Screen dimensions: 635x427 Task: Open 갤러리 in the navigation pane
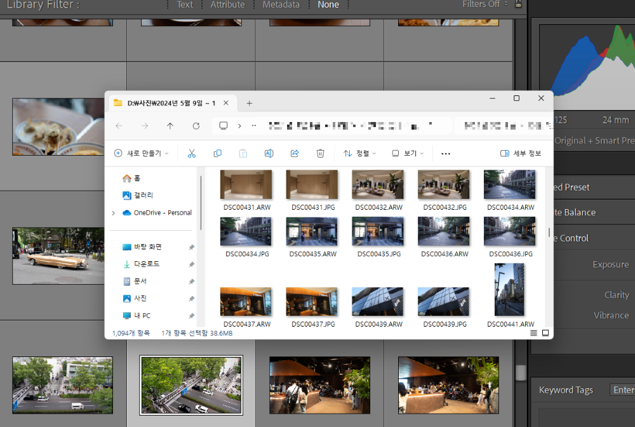(138, 195)
